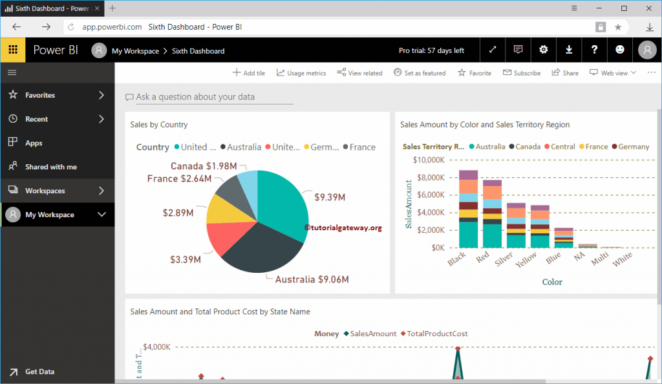Viewport: 662px width, 384px height.
Task: Collapse the sidebar with the hamburger icon
Action: (x=12, y=73)
